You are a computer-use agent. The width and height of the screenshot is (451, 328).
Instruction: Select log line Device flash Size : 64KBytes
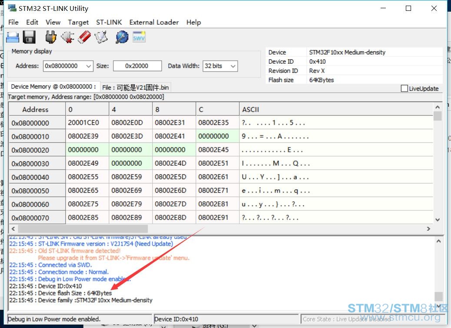pos(60,293)
